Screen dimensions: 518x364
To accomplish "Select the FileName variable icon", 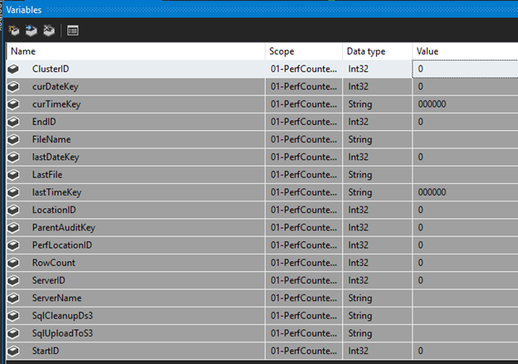I will [x=13, y=139].
